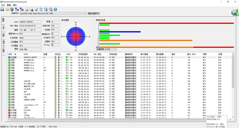Click the stop logging icon with black square
Viewport: 239px width, 128px height.
click(31, 9)
